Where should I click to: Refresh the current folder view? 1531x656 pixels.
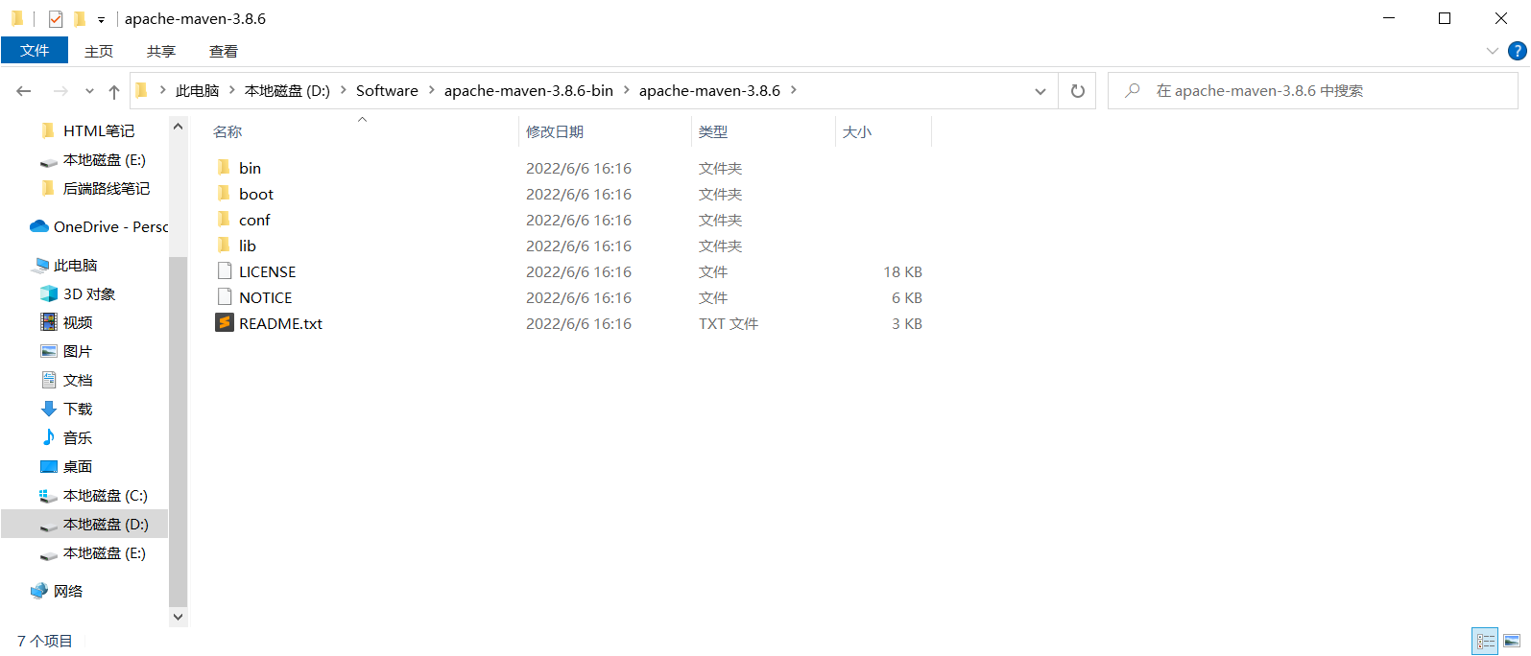[1077, 91]
